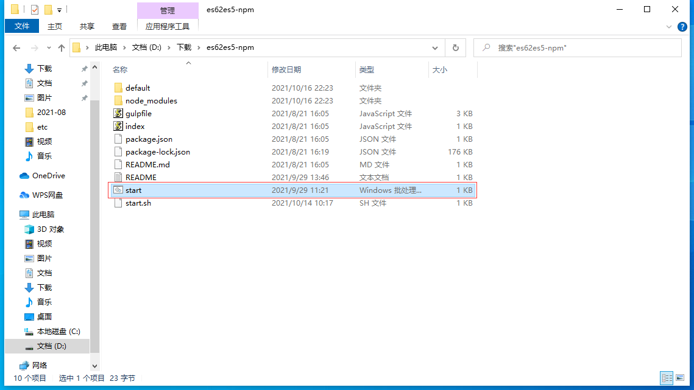The width and height of the screenshot is (694, 390).
Task: Switch to details view in status bar
Action: [x=667, y=378]
